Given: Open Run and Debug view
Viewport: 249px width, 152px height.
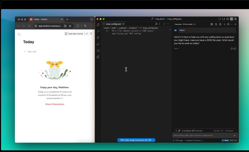Looking at the screenshot, I should [x=98, y=44].
